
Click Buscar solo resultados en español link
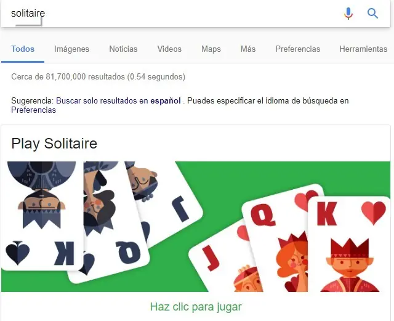click(118, 101)
